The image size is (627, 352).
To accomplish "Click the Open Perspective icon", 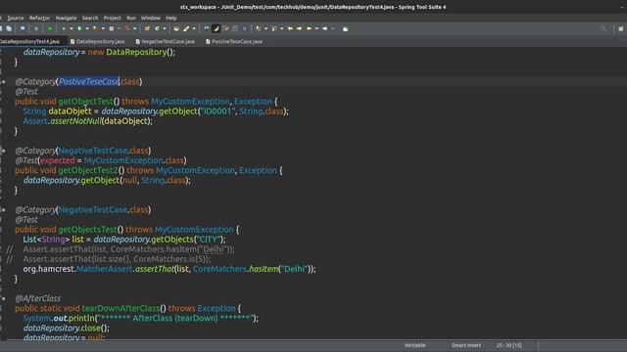I will tap(620, 28).
